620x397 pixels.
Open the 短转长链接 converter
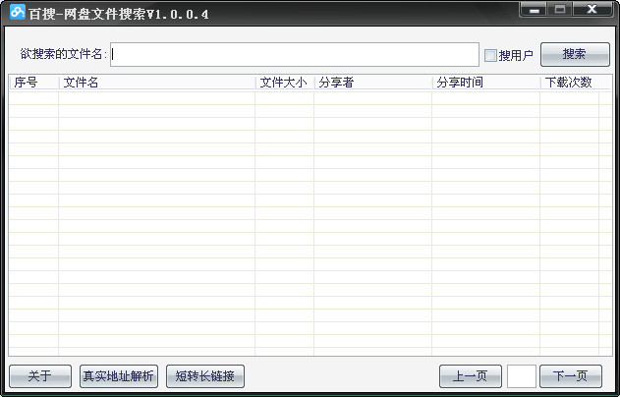[205, 376]
